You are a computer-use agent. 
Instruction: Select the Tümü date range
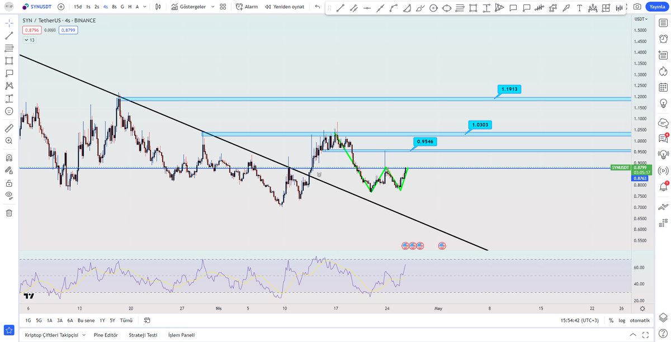[126, 320]
